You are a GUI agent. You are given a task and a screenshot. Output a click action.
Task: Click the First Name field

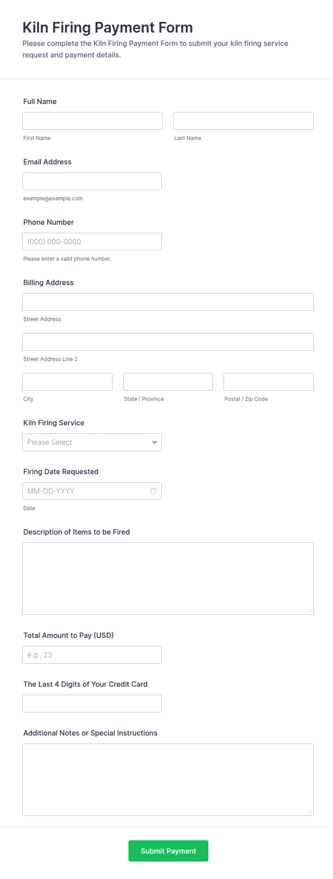tap(92, 121)
